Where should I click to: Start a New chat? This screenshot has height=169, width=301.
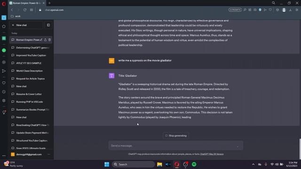pyautogui.click(x=26, y=25)
